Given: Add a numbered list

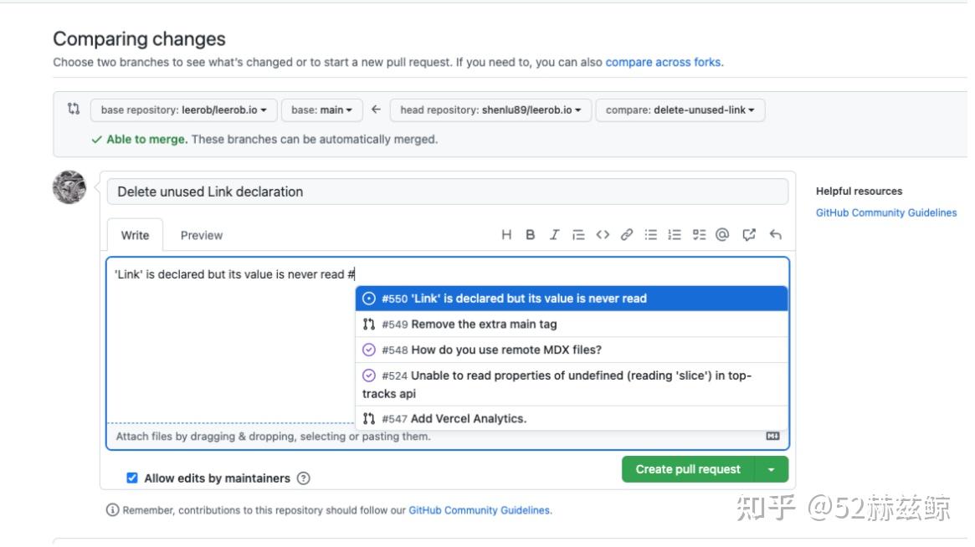Looking at the screenshot, I should pos(675,235).
